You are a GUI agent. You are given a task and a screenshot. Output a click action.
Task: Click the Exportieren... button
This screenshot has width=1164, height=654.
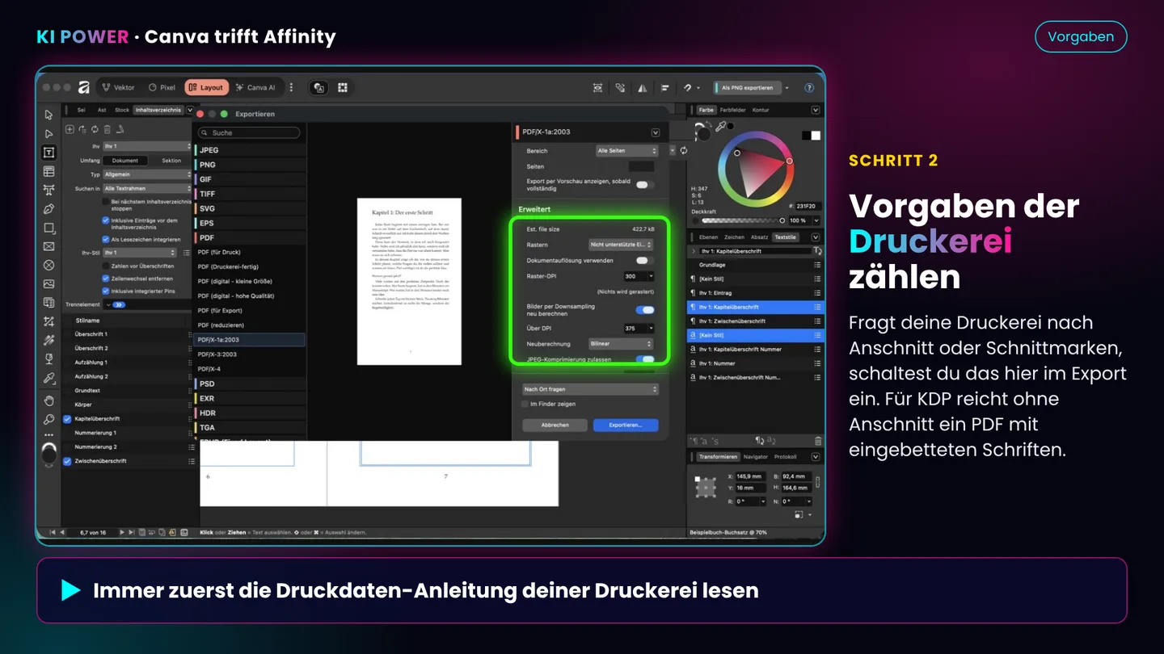click(626, 425)
